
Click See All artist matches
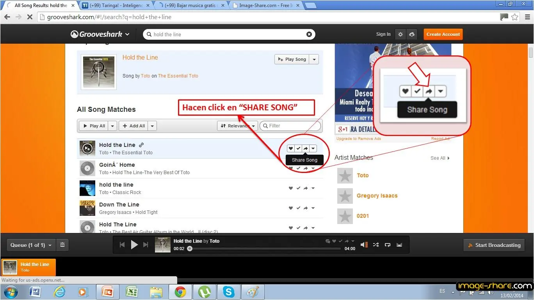click(440, 158)
